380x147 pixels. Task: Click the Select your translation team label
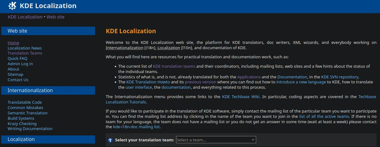144,140
